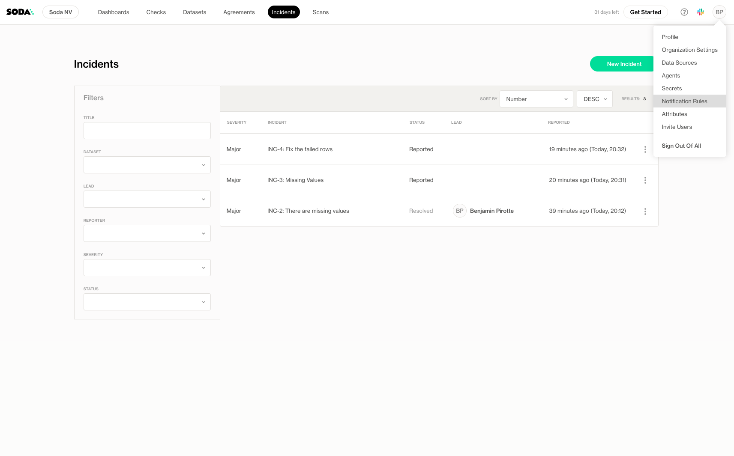The image size is (734, 456).
Task: Open actions menu for INC-4 row
Action: click(645, 149)
